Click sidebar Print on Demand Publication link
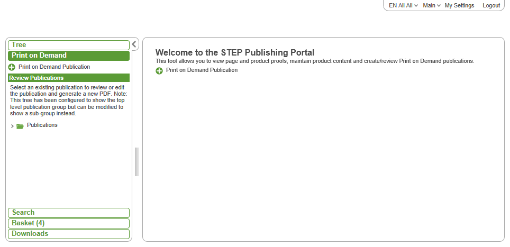 tap(54, 67)
